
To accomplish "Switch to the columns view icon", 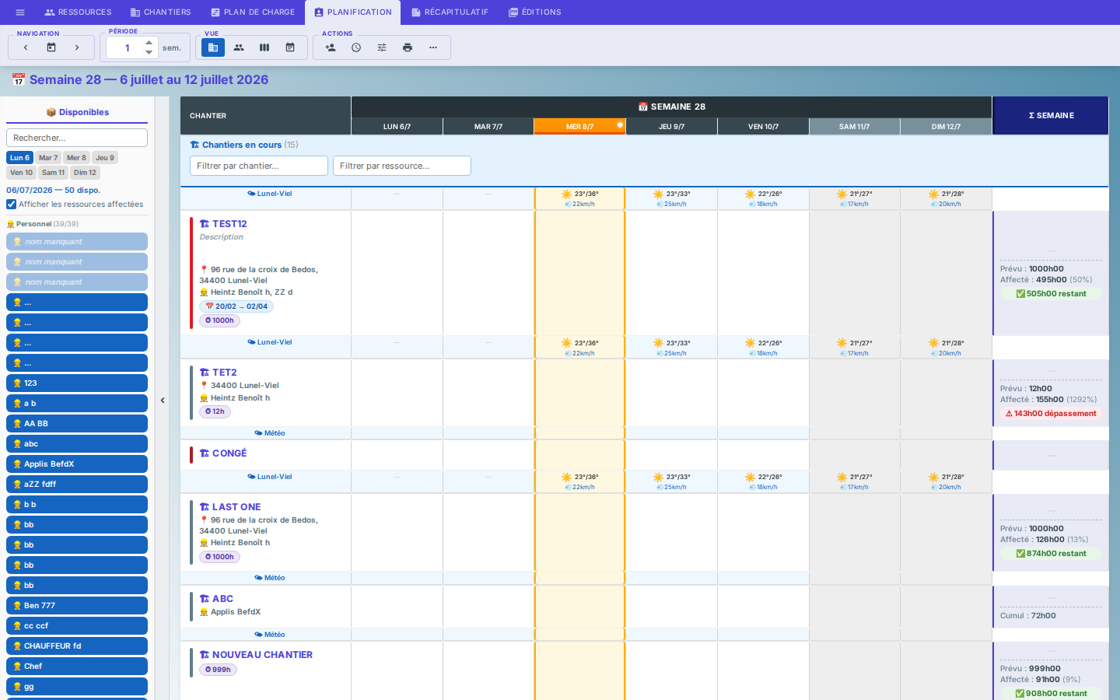I will (x=264, y=47).
